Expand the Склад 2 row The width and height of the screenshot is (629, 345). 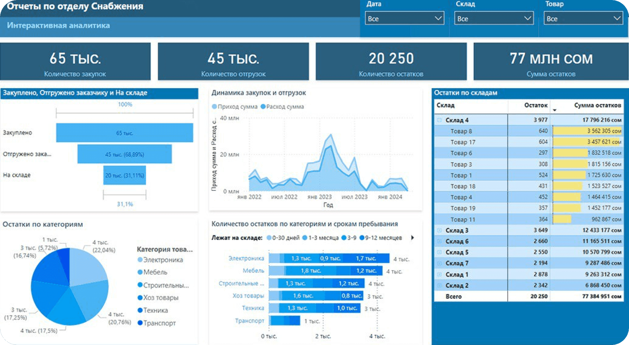(x=439, y=286)
